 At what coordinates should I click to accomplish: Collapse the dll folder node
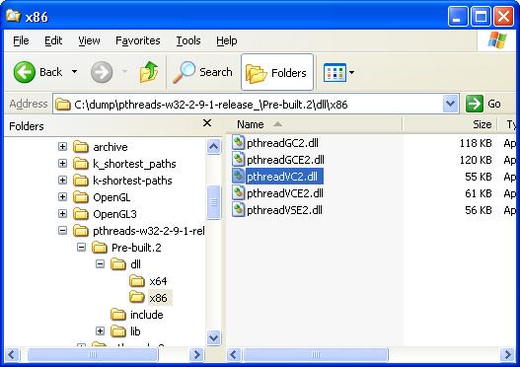click(x=100, y=263)
